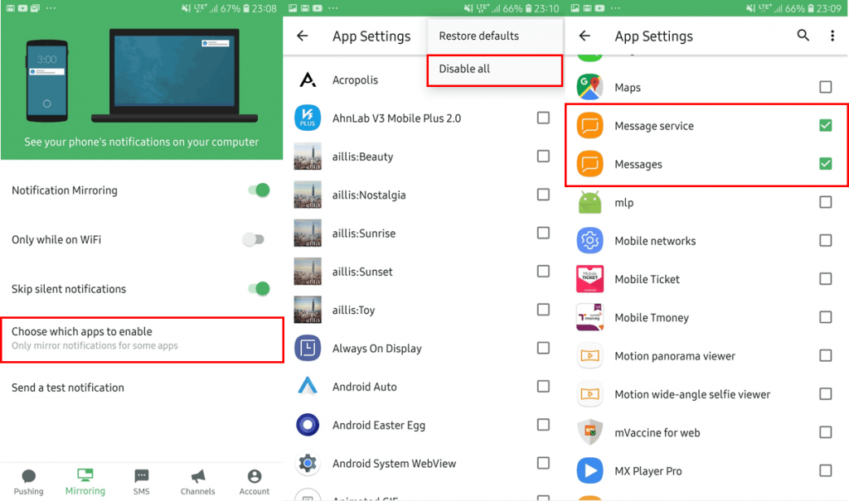Viewport: 849px width, 501px height.
Task: Switch to the Mirroring tab
Action: [85, 481]
